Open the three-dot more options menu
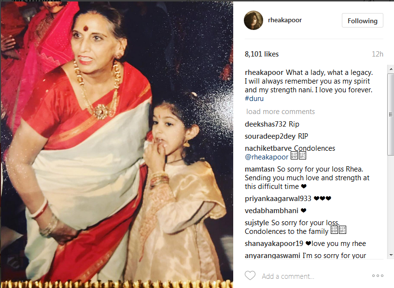 point(378,276)
